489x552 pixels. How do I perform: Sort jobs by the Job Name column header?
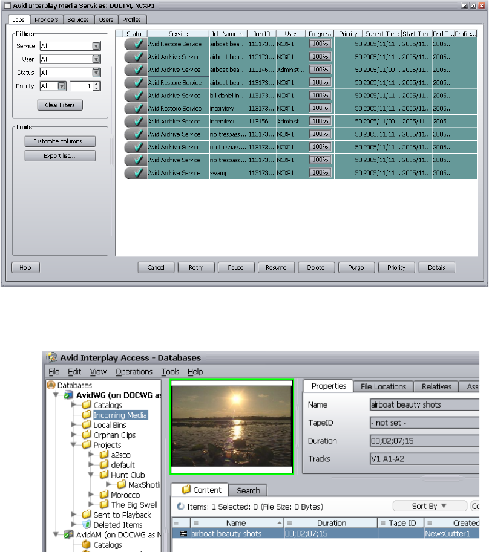(x=228, y=34)
